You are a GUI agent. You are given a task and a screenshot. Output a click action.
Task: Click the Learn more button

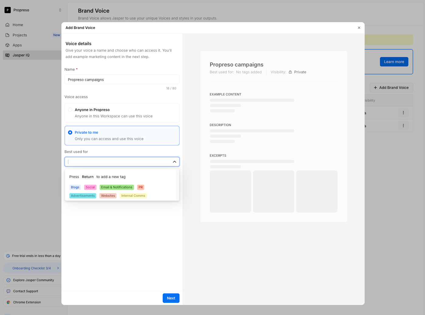(394, 62)
